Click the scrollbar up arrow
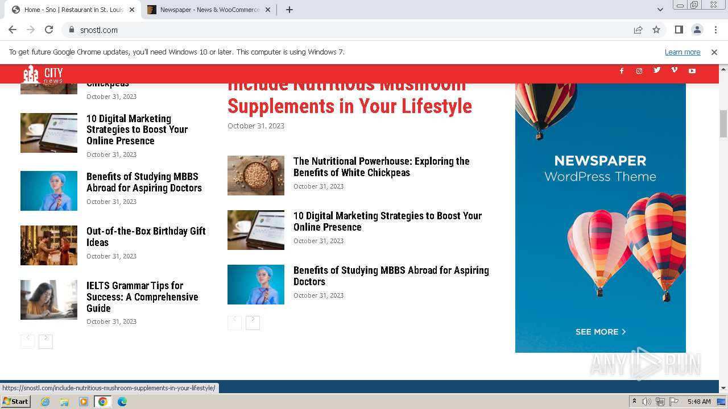The height and width of the screenshot is (409, 728). coord(723,69)
